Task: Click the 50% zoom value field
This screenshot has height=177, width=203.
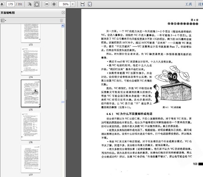Action: (65, 4)
